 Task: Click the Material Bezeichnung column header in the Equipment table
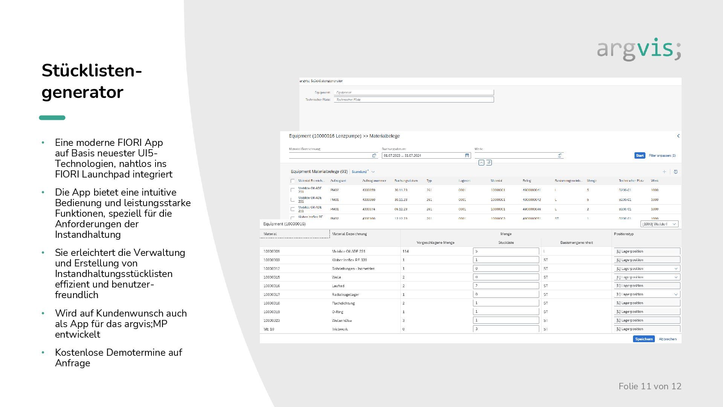point(349,234)
